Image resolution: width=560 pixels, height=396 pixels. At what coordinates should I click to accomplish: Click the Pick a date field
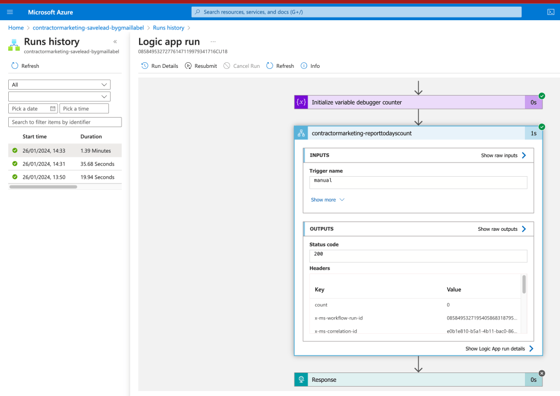click(33, 108)
